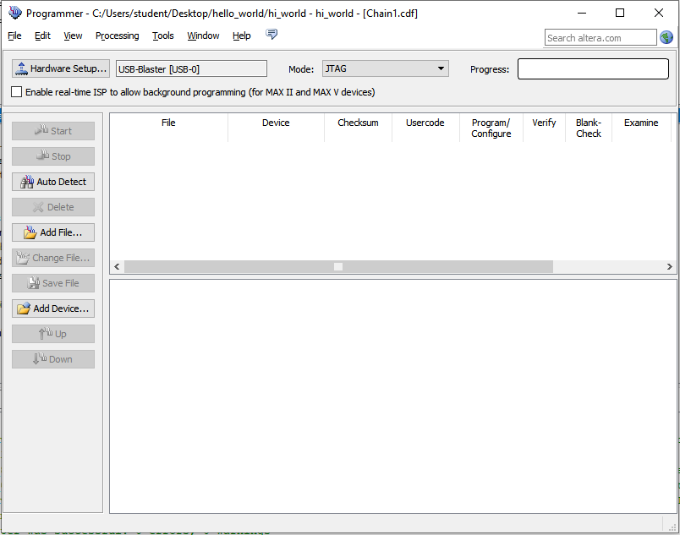Open the Processing menu

117,35
